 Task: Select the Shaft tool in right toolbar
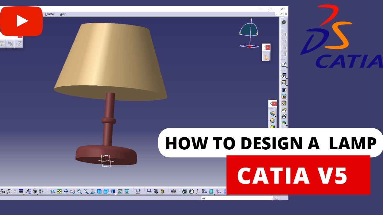pyautogui.click(x=284, y=90)
